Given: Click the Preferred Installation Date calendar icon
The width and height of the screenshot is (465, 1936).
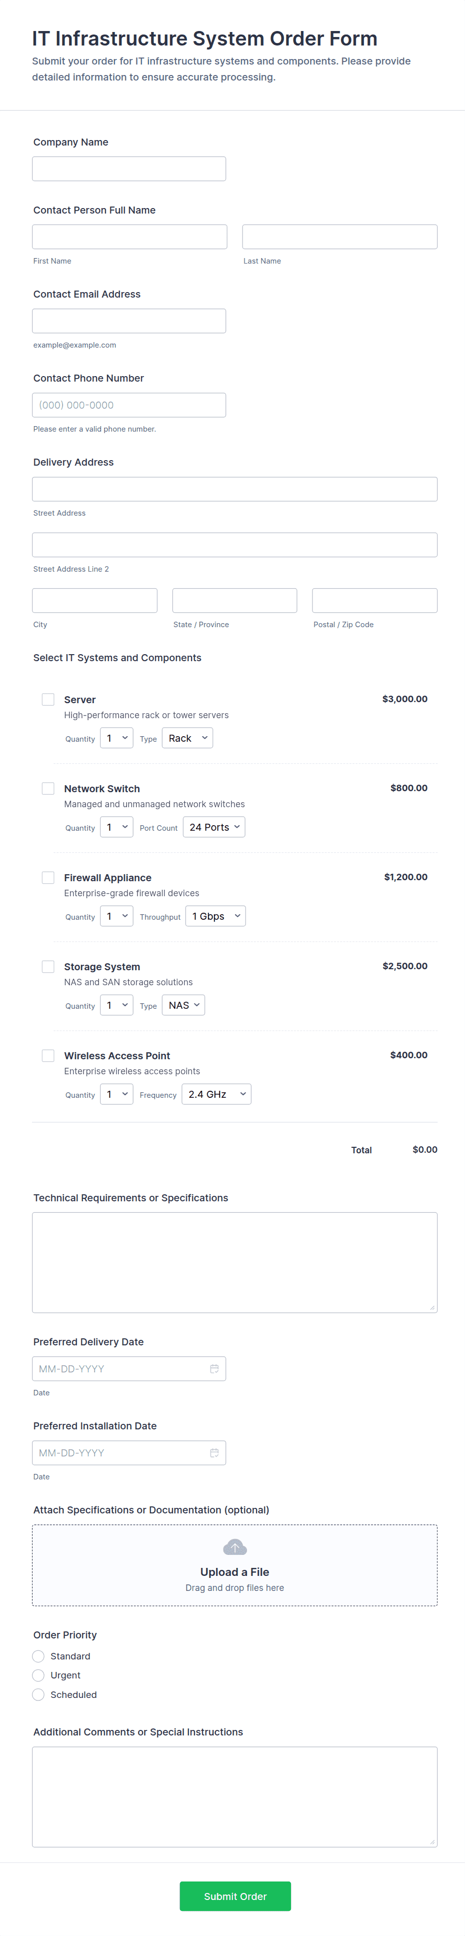Looking at the screenshot, I should coord(214,1453).
